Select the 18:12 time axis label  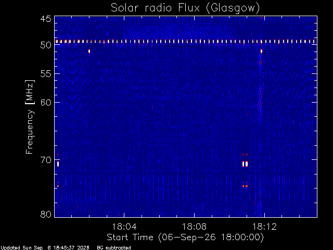(x=264, y=227)
